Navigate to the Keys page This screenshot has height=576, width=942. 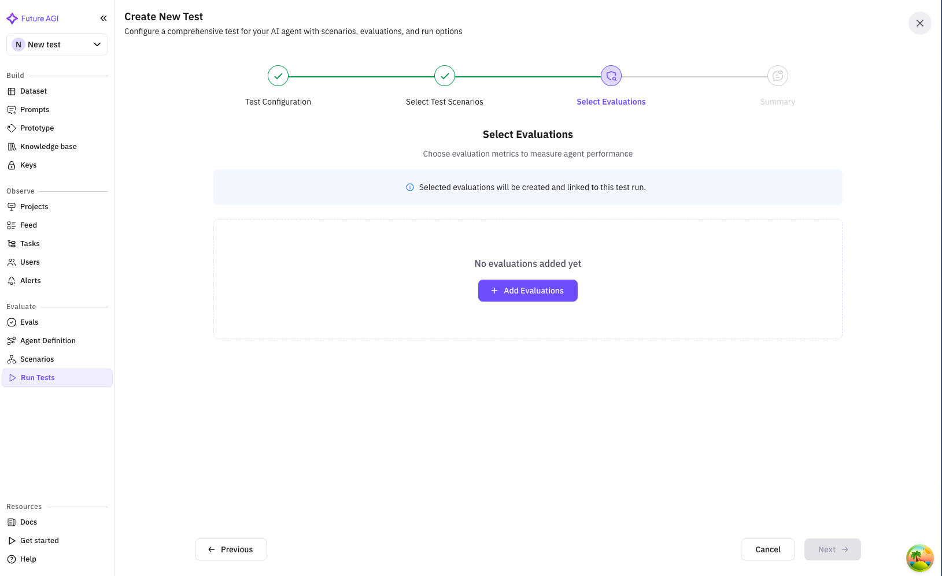tap(29, 165)
